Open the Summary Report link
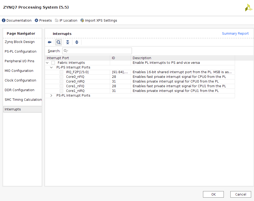Screen dimensions: 254x201 (x=235, y=34)
